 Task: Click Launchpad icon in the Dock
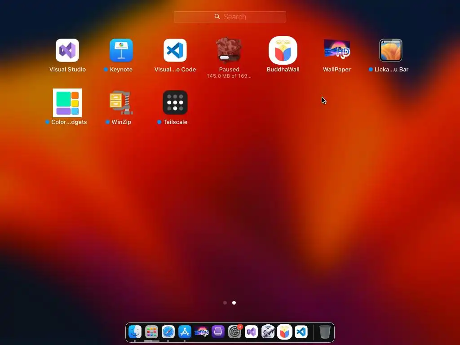[x=152, y=332]
